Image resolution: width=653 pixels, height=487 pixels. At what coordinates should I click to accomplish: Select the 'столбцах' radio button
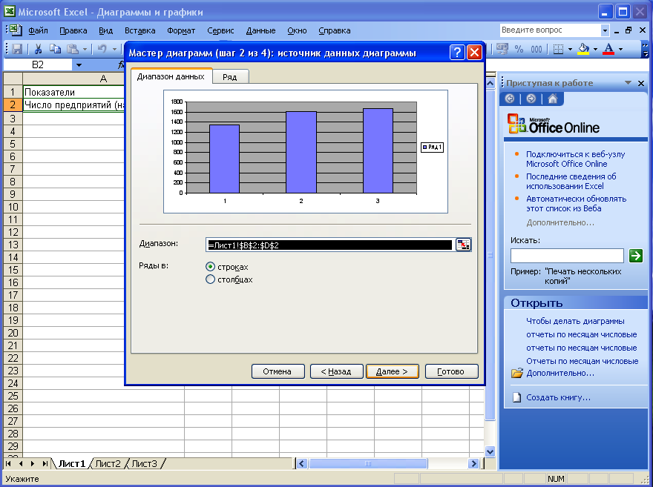[210, 279]
